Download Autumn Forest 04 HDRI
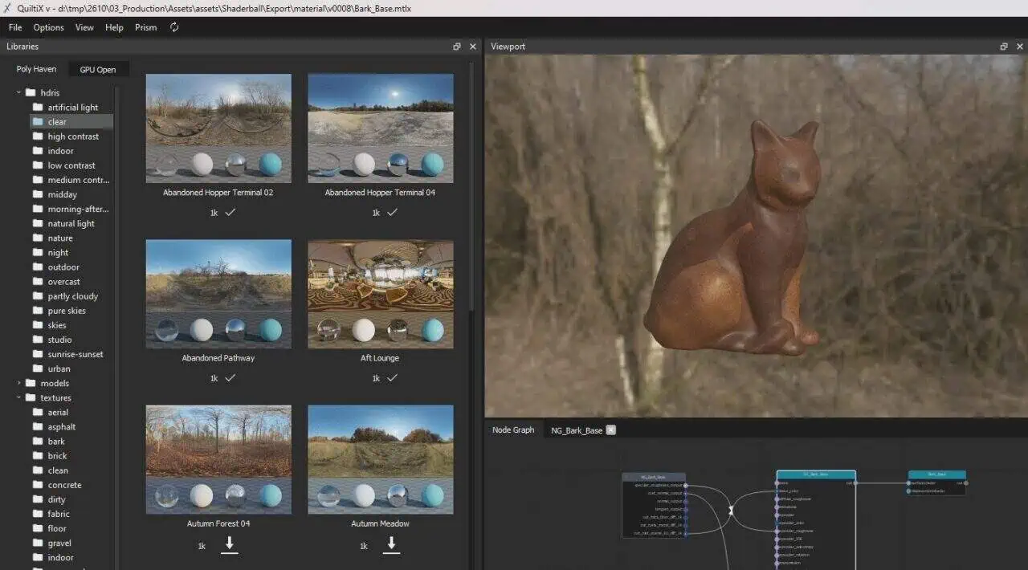1028x570 pixels. [230, 545]
